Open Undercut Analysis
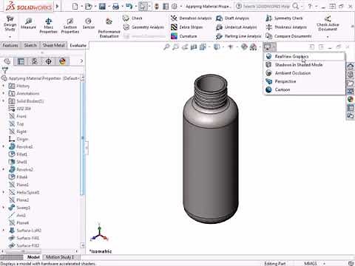The image size is (355, 266). [x=237, y=27]
